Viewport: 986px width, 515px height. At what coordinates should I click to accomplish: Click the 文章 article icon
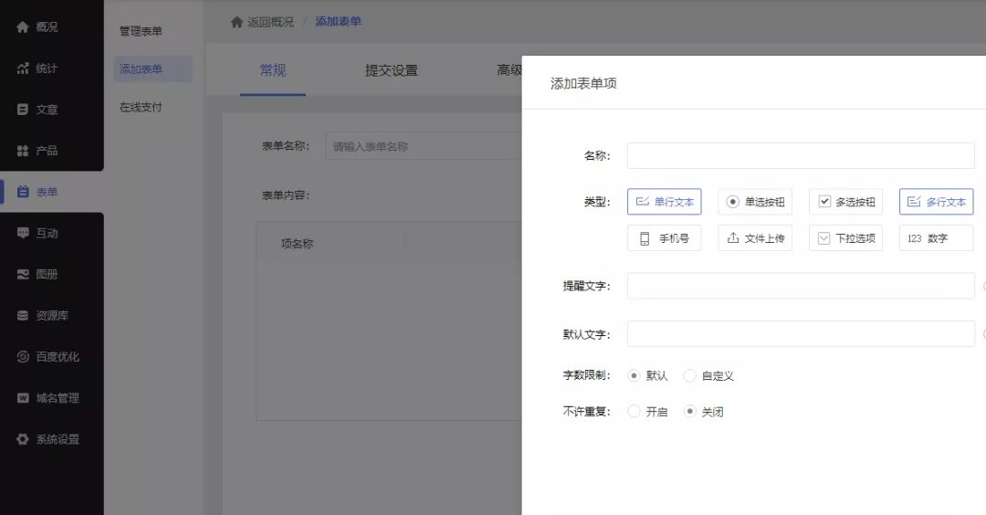pos(23,110)
